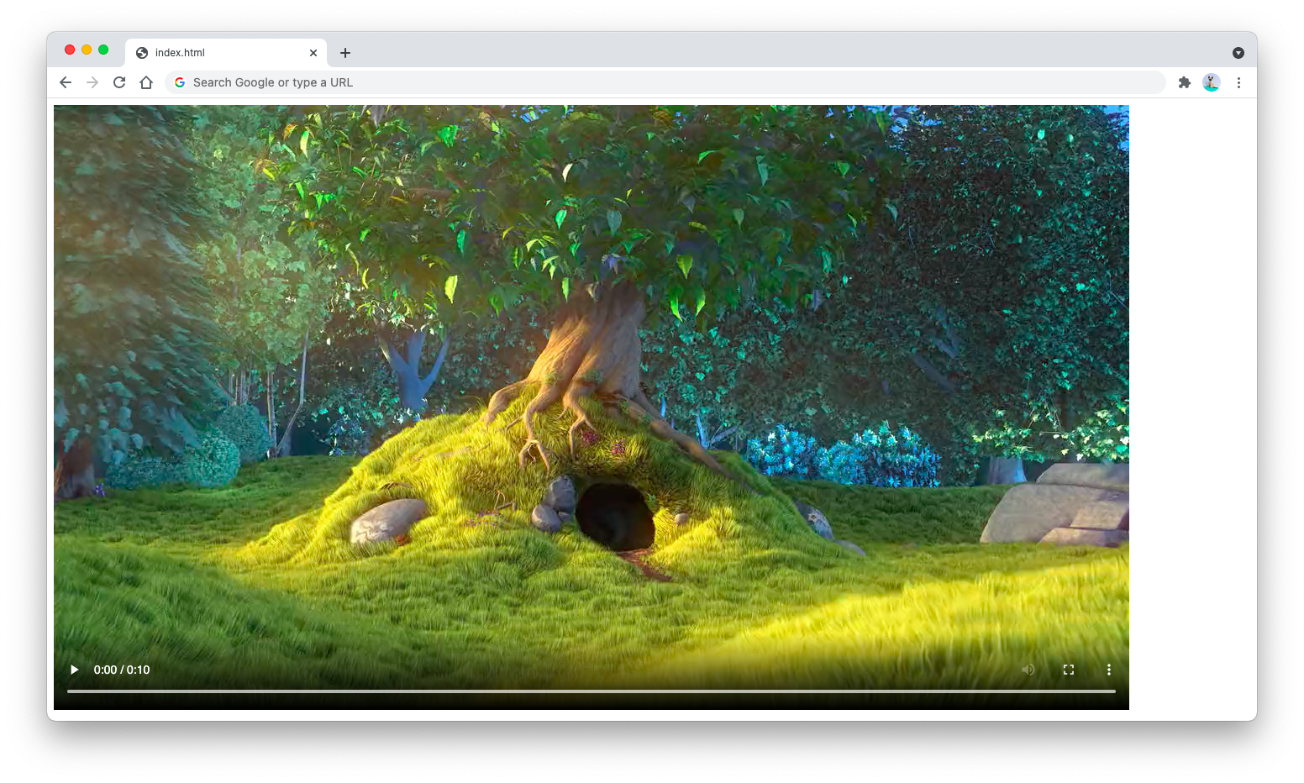Image resolution: width=1304 pixels, height=783 pixels.
Task: Open Chrome's three-dot menu
Action: click(1238, 82)
